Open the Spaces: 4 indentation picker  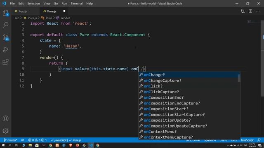[210, 140]
